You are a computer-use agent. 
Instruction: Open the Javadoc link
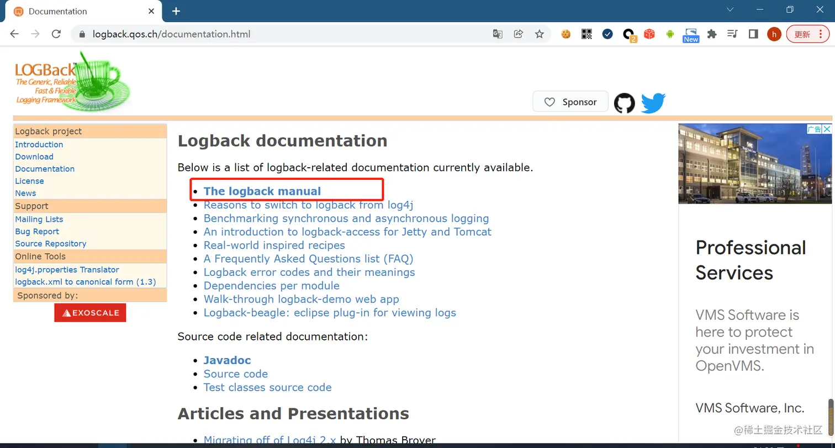pos(228,360)
